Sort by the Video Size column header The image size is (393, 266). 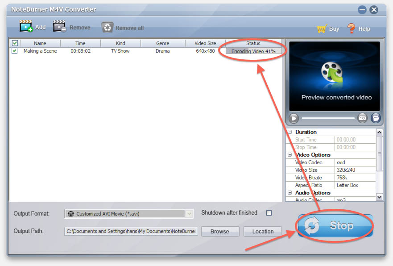(x=205, y=43)
